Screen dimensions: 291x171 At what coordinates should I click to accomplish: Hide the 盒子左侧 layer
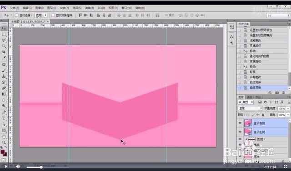click(240, 132)
